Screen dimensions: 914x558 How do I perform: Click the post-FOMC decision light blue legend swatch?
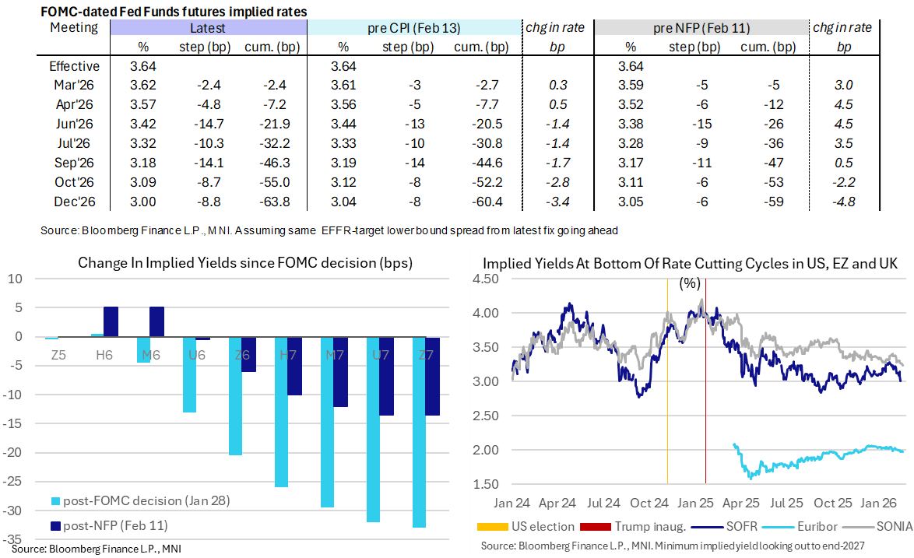tap(54, 500)
